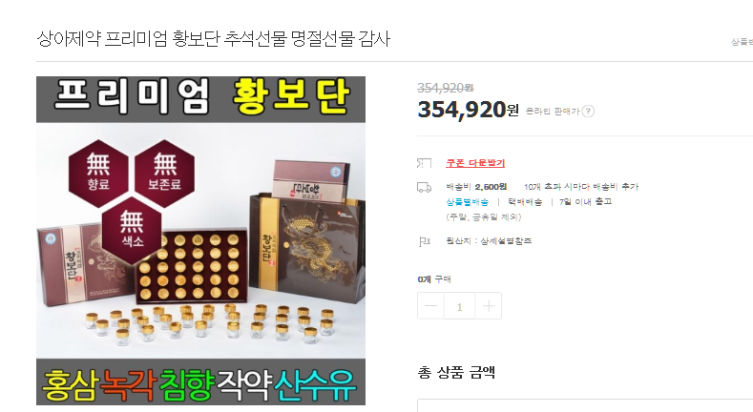
Task: Click the bold 354,920원 sale price
Action: [469, 110]
